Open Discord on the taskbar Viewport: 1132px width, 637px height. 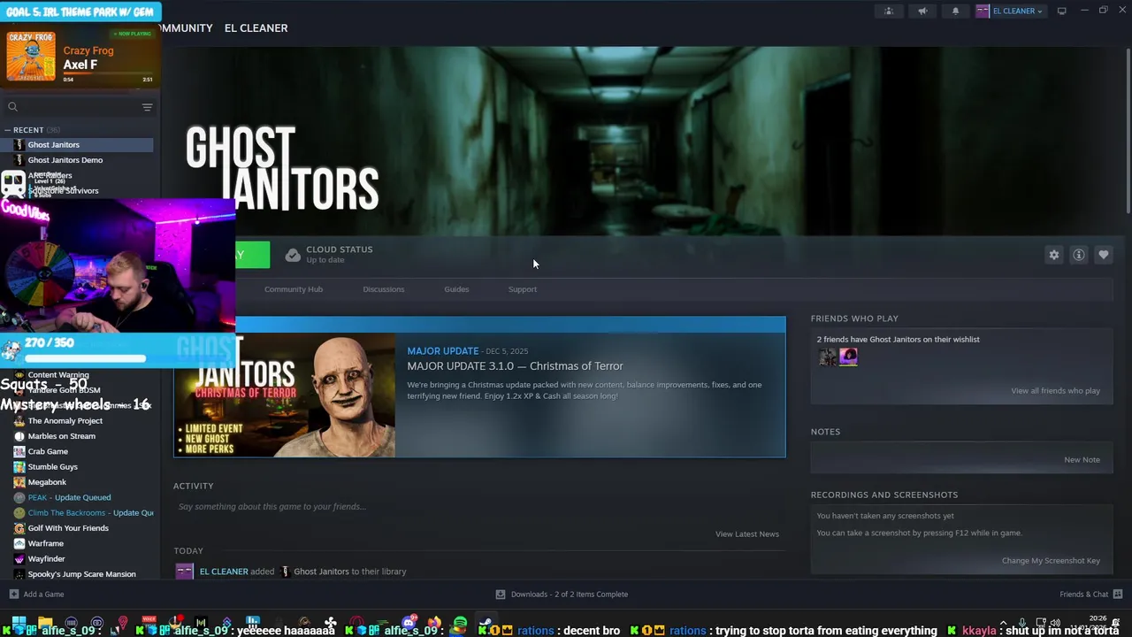click(x=409, y=625)
